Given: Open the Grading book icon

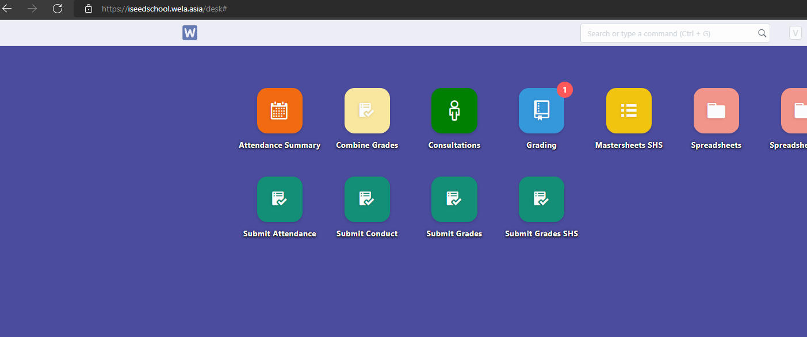Looking at the screenshot, I should [x=541, y=110].
